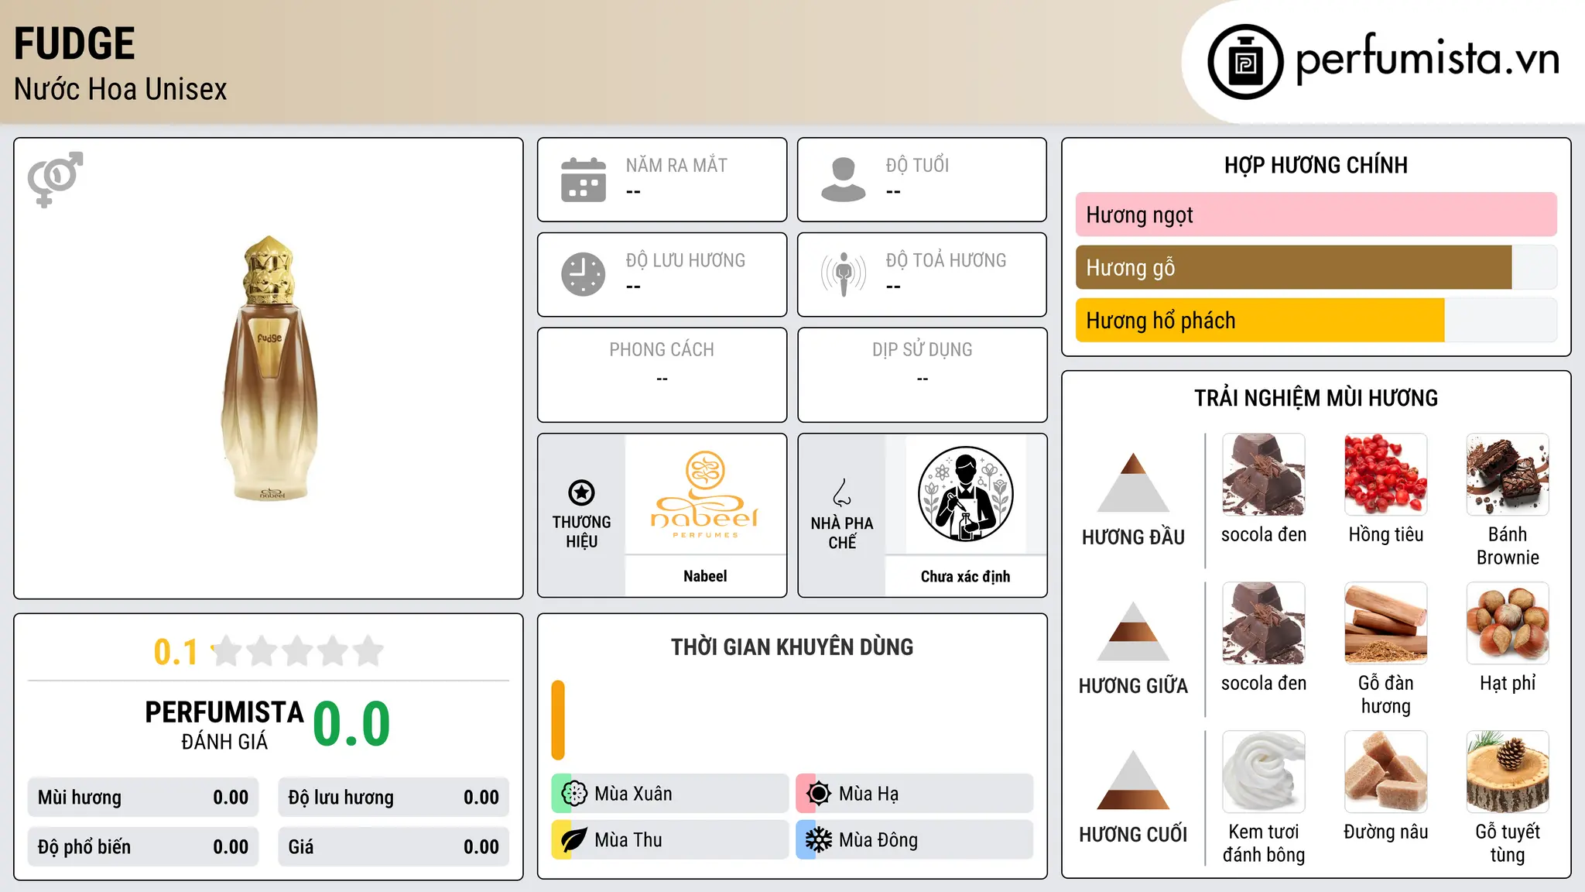Select the Gỗ tuyết tùng note image
Screen dimensions: 1585x892
click(x=1508, y=772)
